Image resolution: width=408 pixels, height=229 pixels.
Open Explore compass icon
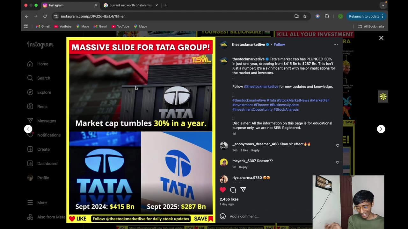30,92
